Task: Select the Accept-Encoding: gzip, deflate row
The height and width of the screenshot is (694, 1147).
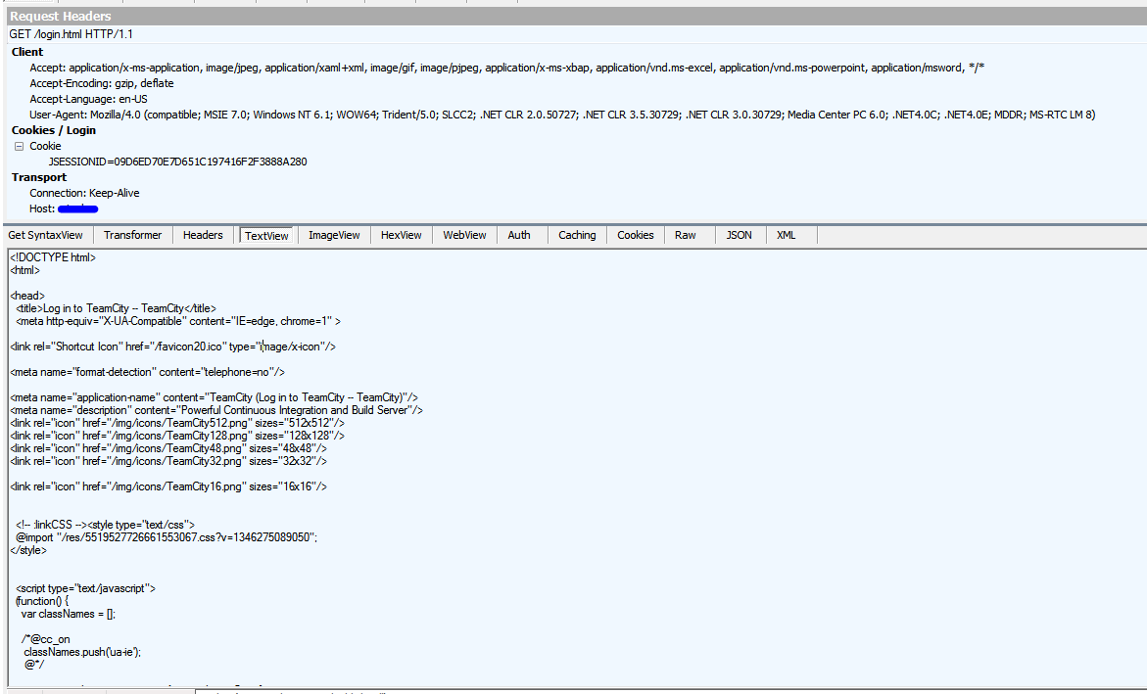Action: [x=102, y=83]
